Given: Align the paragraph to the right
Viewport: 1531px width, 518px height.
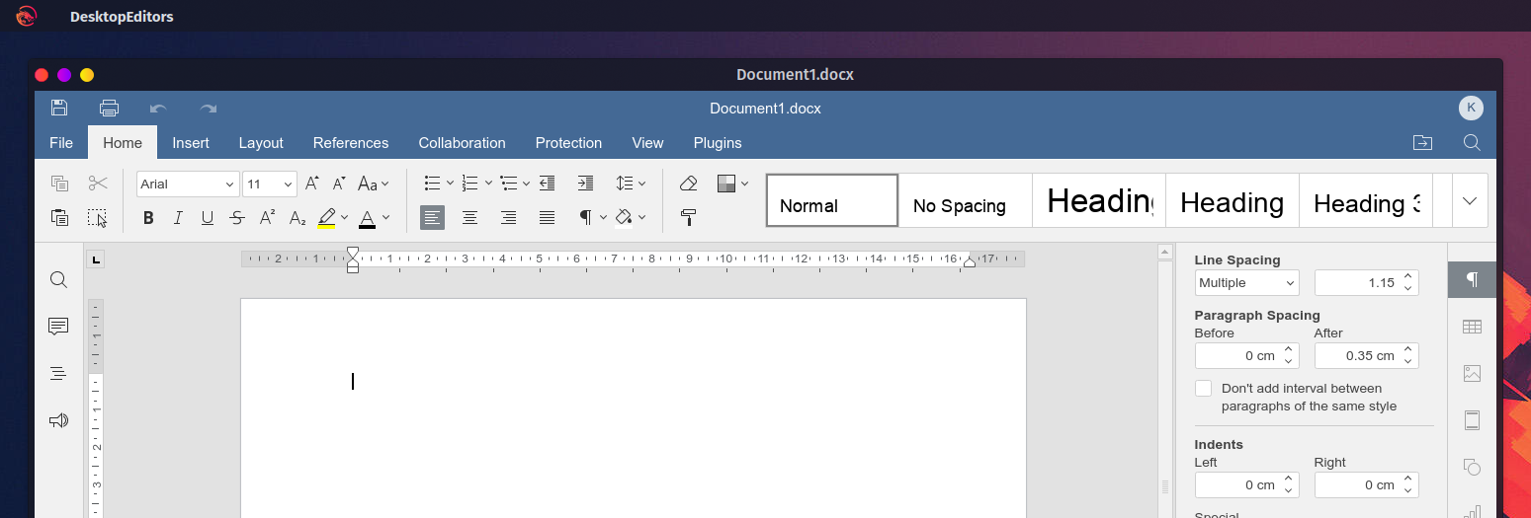Looking at the screenshot, I should click(x=508, y=217).
